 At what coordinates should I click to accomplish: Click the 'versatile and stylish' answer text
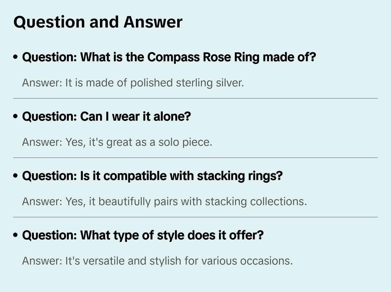point(179,261)
